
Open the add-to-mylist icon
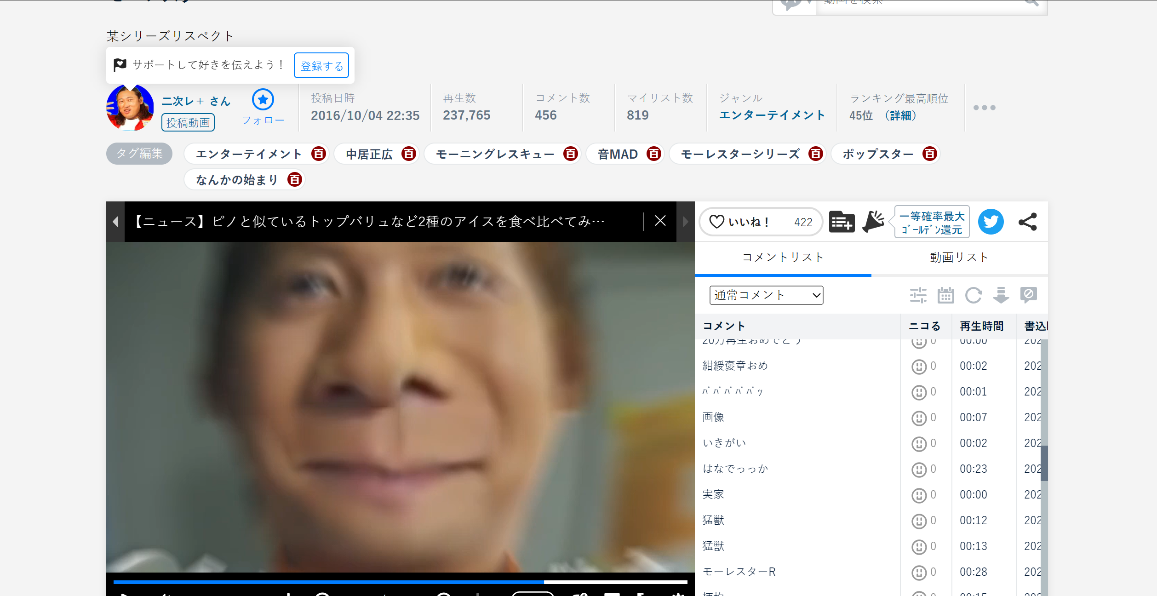click(842, 222)
